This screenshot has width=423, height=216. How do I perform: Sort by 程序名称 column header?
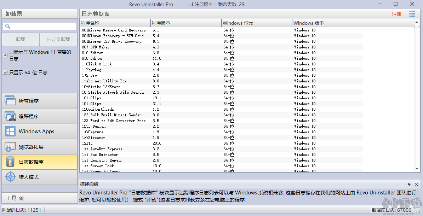click(115, 23)
